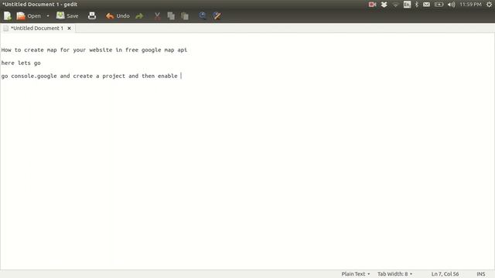495x278 pixels.
Task: Click the document icon on the tab
Action: (5, 28)
